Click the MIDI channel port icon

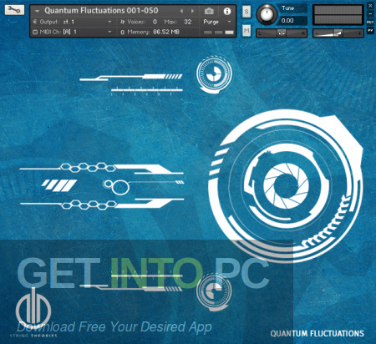pos(35,32)
